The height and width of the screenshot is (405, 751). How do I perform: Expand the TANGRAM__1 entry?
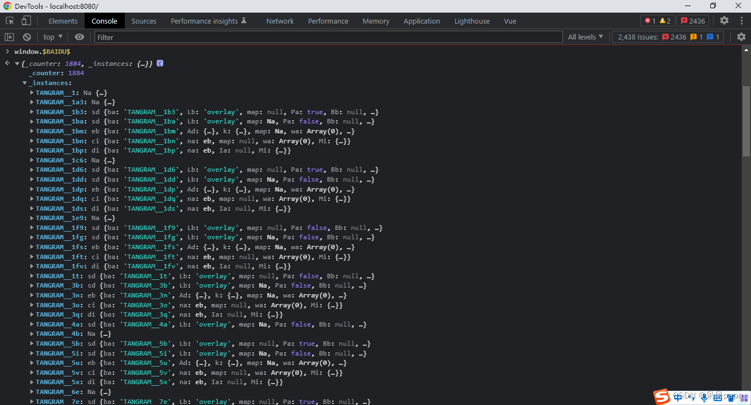tap(32, 93)
